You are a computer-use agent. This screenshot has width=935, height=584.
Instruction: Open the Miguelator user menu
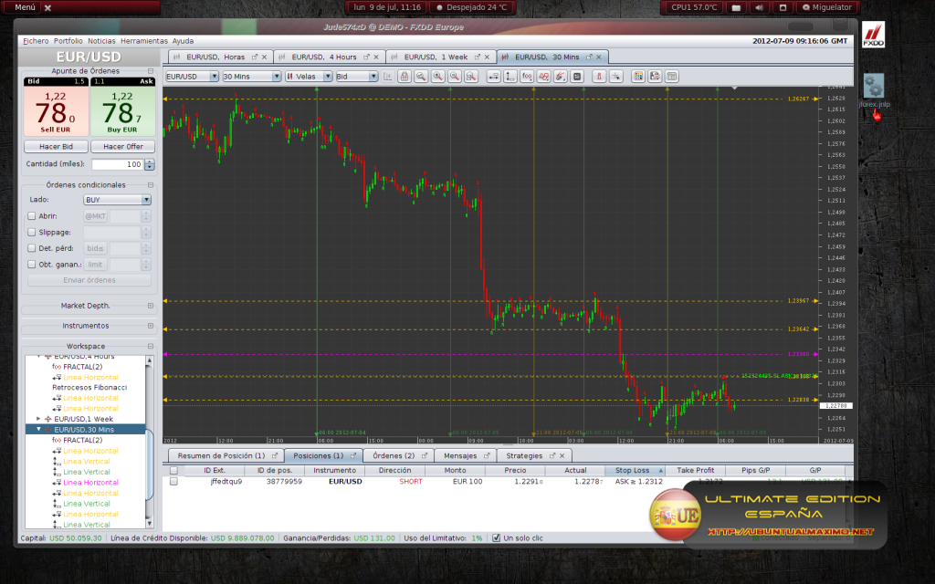826,7
